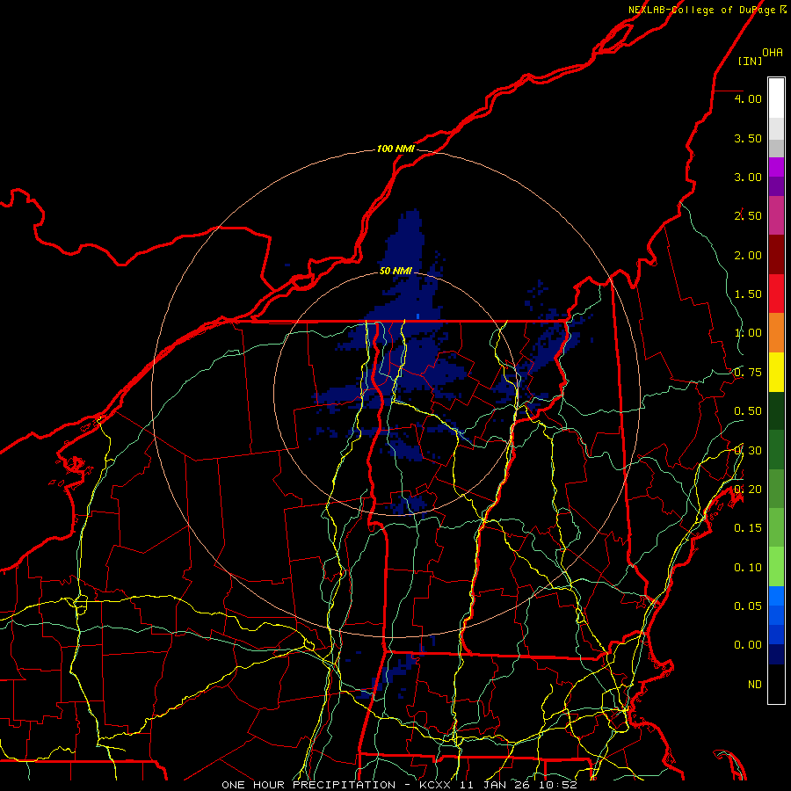The image size is (791, 791).
Task: Click the 1.00 legend value
Action: click(x=748, y=333)
